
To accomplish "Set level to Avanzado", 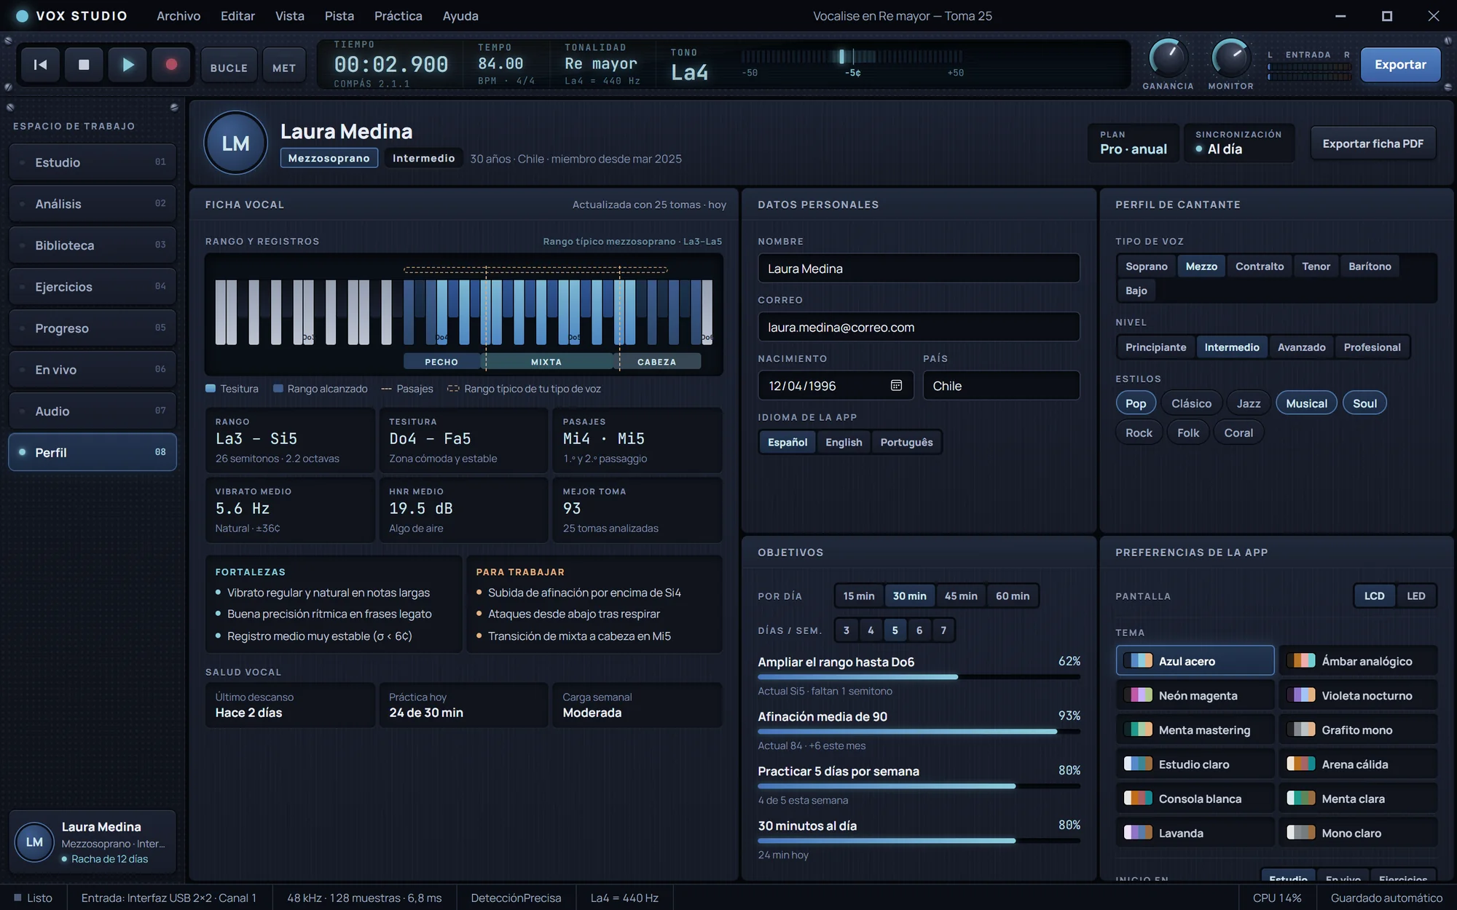I will pos(1301,347).
